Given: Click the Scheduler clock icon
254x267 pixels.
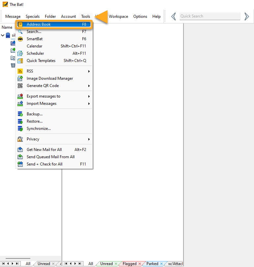Looking at the screenshot, I should (20, 53).
